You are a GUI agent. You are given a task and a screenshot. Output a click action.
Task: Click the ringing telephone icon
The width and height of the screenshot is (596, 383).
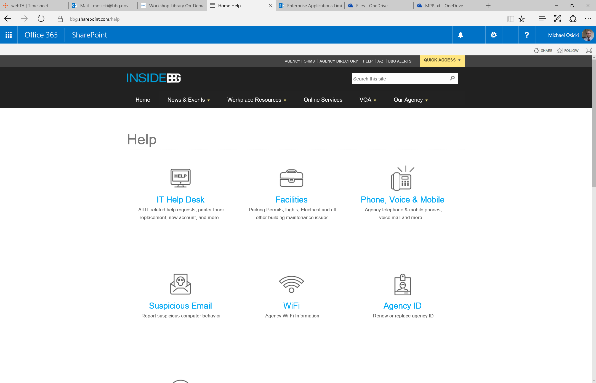click(x=403, y=178)
